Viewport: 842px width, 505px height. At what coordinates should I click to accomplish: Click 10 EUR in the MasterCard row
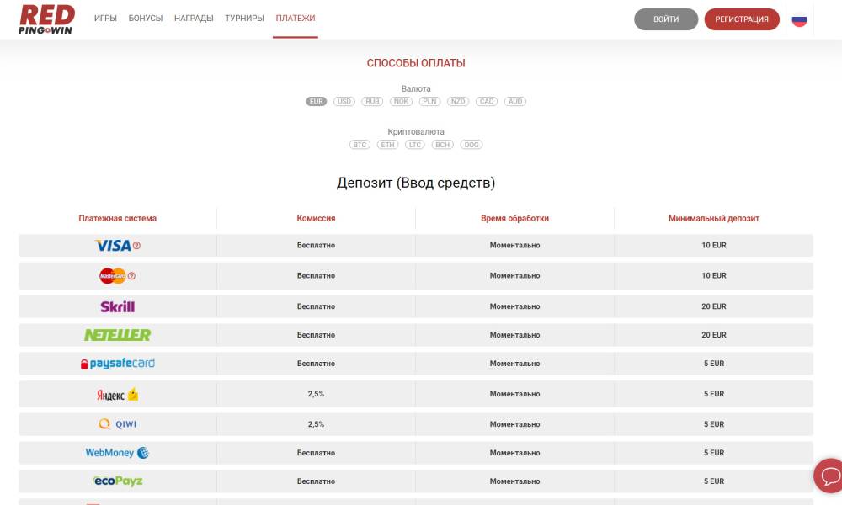point(714,276)
